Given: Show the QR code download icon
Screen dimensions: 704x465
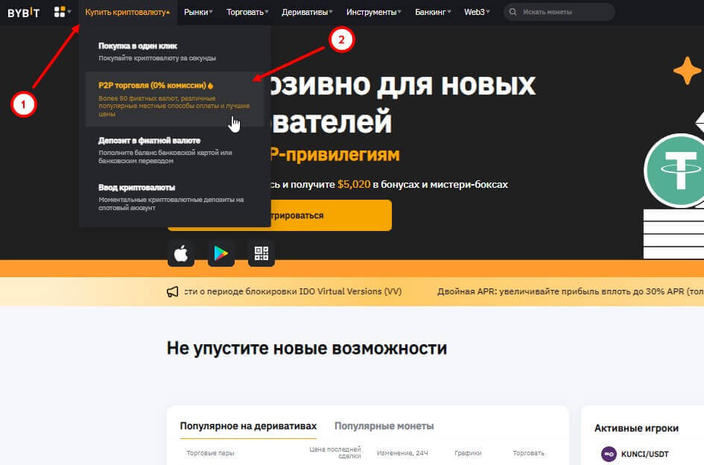Looking at the screenshot, I should (x=261, y=253).
